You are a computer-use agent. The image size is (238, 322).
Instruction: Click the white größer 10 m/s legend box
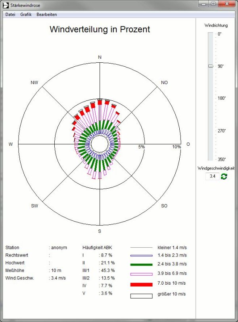pos(142,296)
